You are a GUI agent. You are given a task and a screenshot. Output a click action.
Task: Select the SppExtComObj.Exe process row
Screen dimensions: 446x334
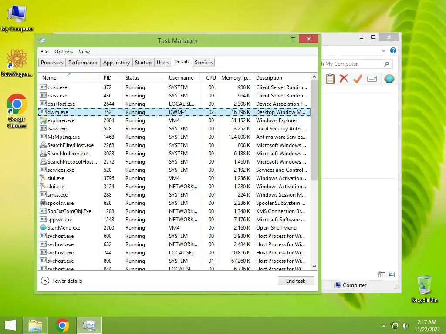(x=174, y=211)
